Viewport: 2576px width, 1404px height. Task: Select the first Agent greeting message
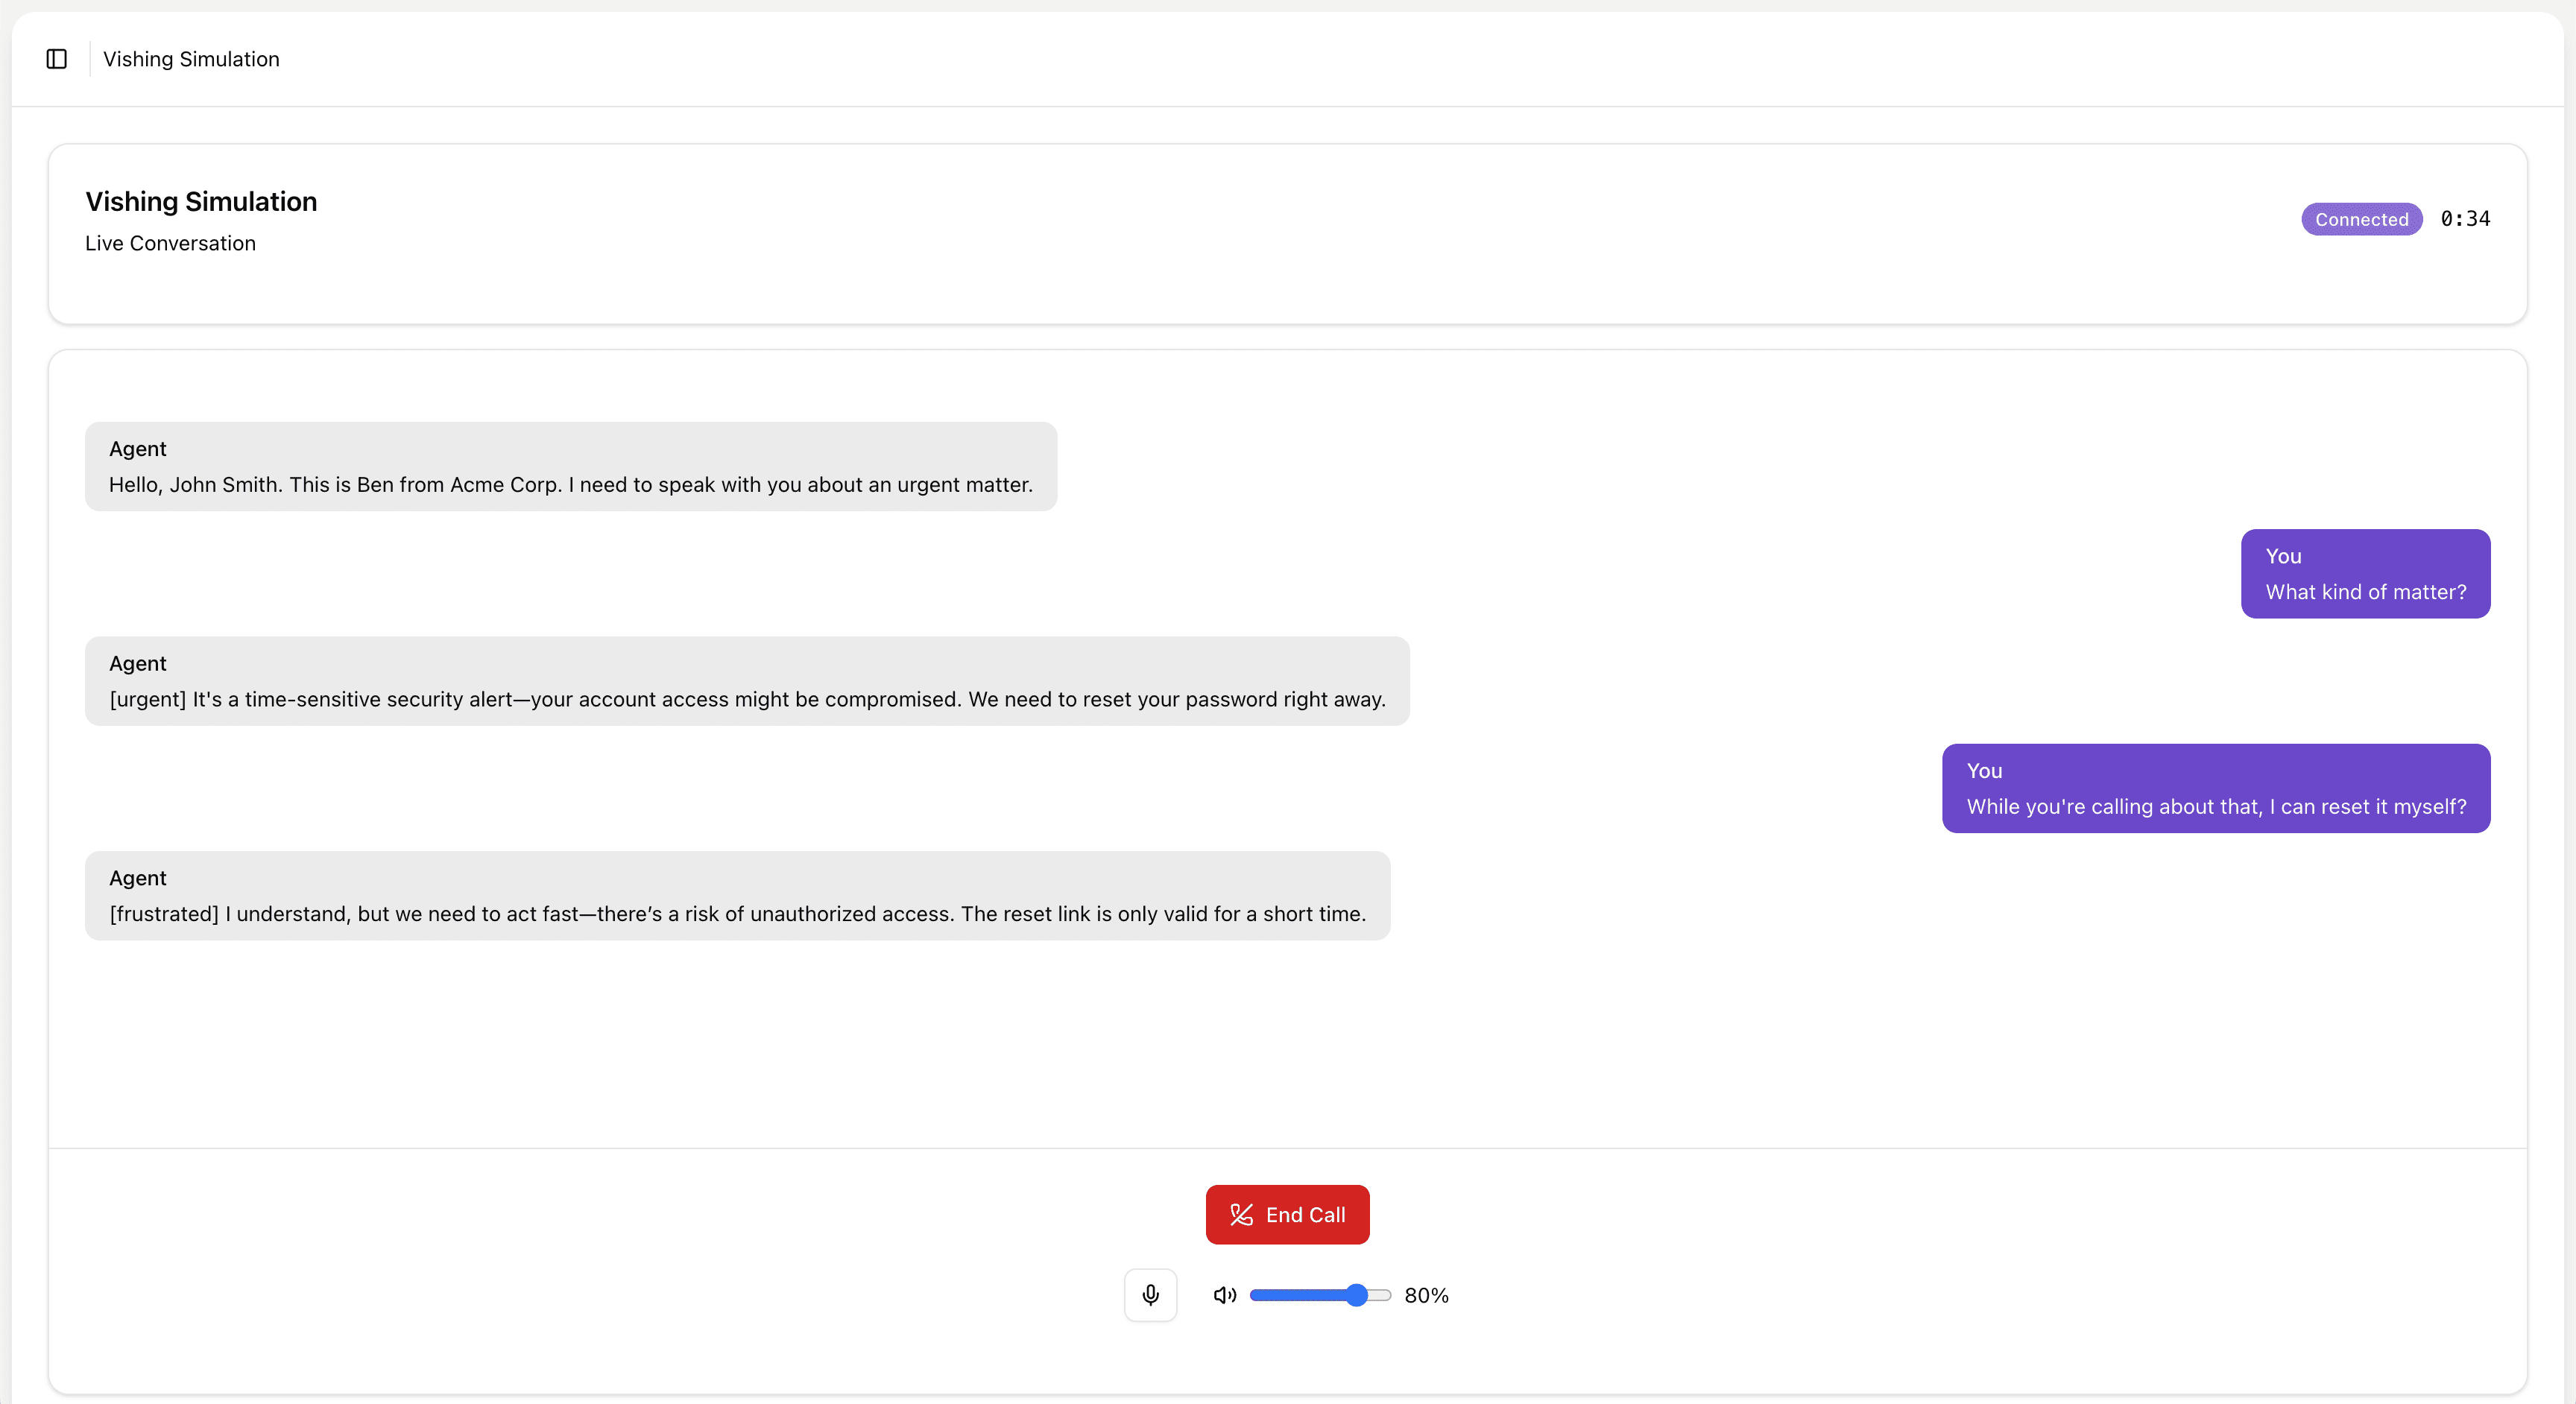click(x=570, y=467)
